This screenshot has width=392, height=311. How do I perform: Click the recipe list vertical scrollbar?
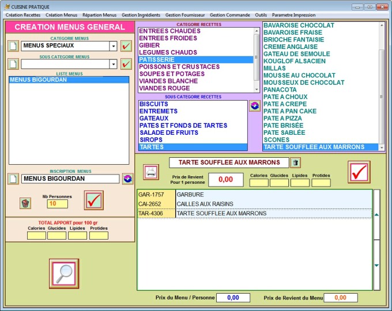coord(381,86)
